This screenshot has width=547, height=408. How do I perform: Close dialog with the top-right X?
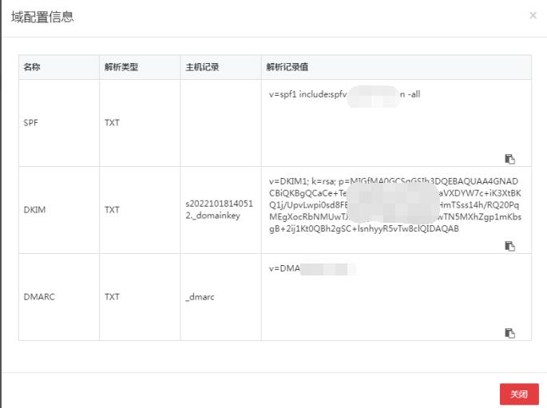(533, 15)
